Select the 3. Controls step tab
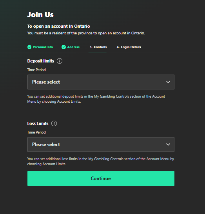The width and height of the screenshot is (205, 214). pos(98,47)
